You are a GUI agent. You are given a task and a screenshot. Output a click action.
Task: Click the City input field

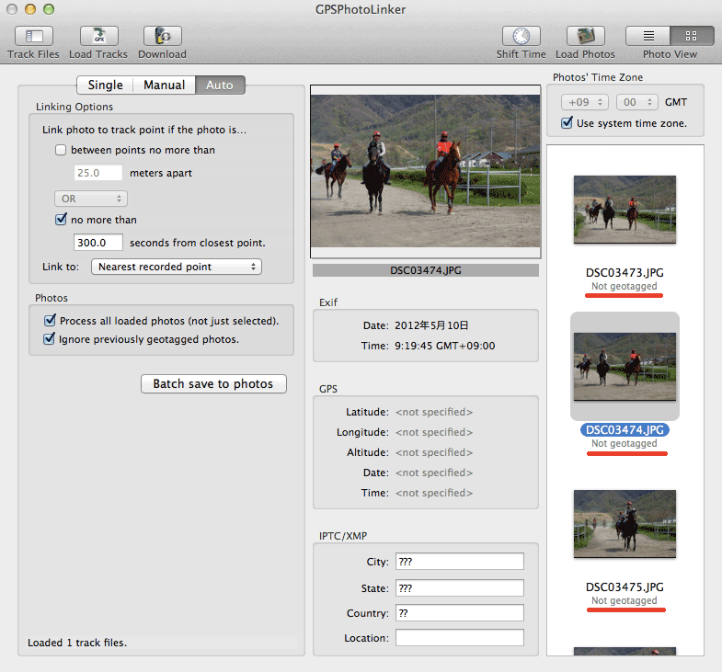tap(460, 562)
